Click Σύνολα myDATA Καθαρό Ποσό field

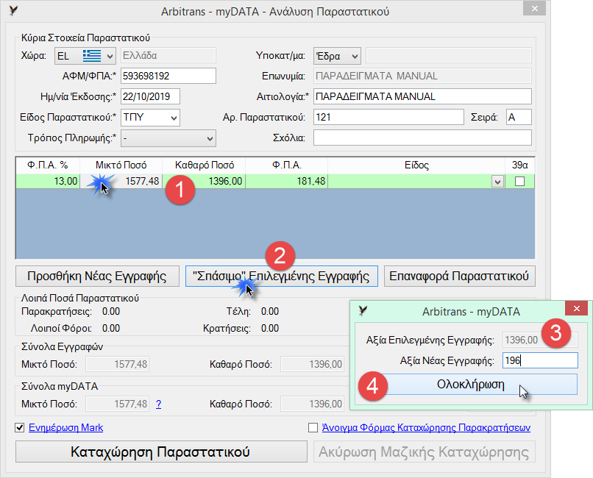pos(313,404)
